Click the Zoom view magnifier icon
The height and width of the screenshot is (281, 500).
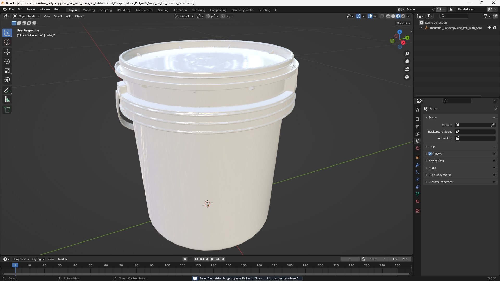pos(407,54)
